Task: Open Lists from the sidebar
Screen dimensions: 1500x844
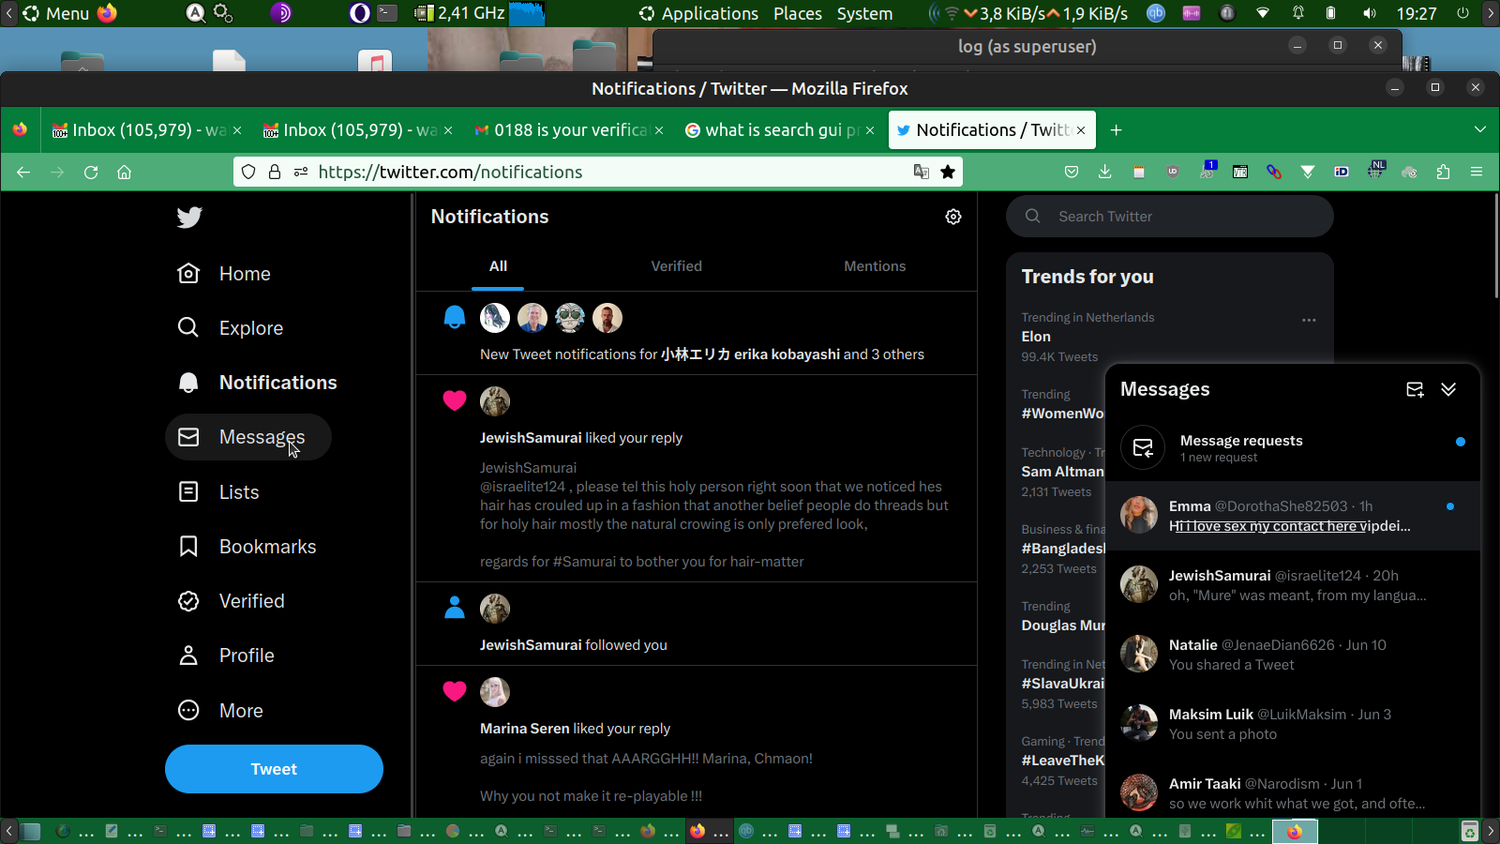Action: pos(218,492)
